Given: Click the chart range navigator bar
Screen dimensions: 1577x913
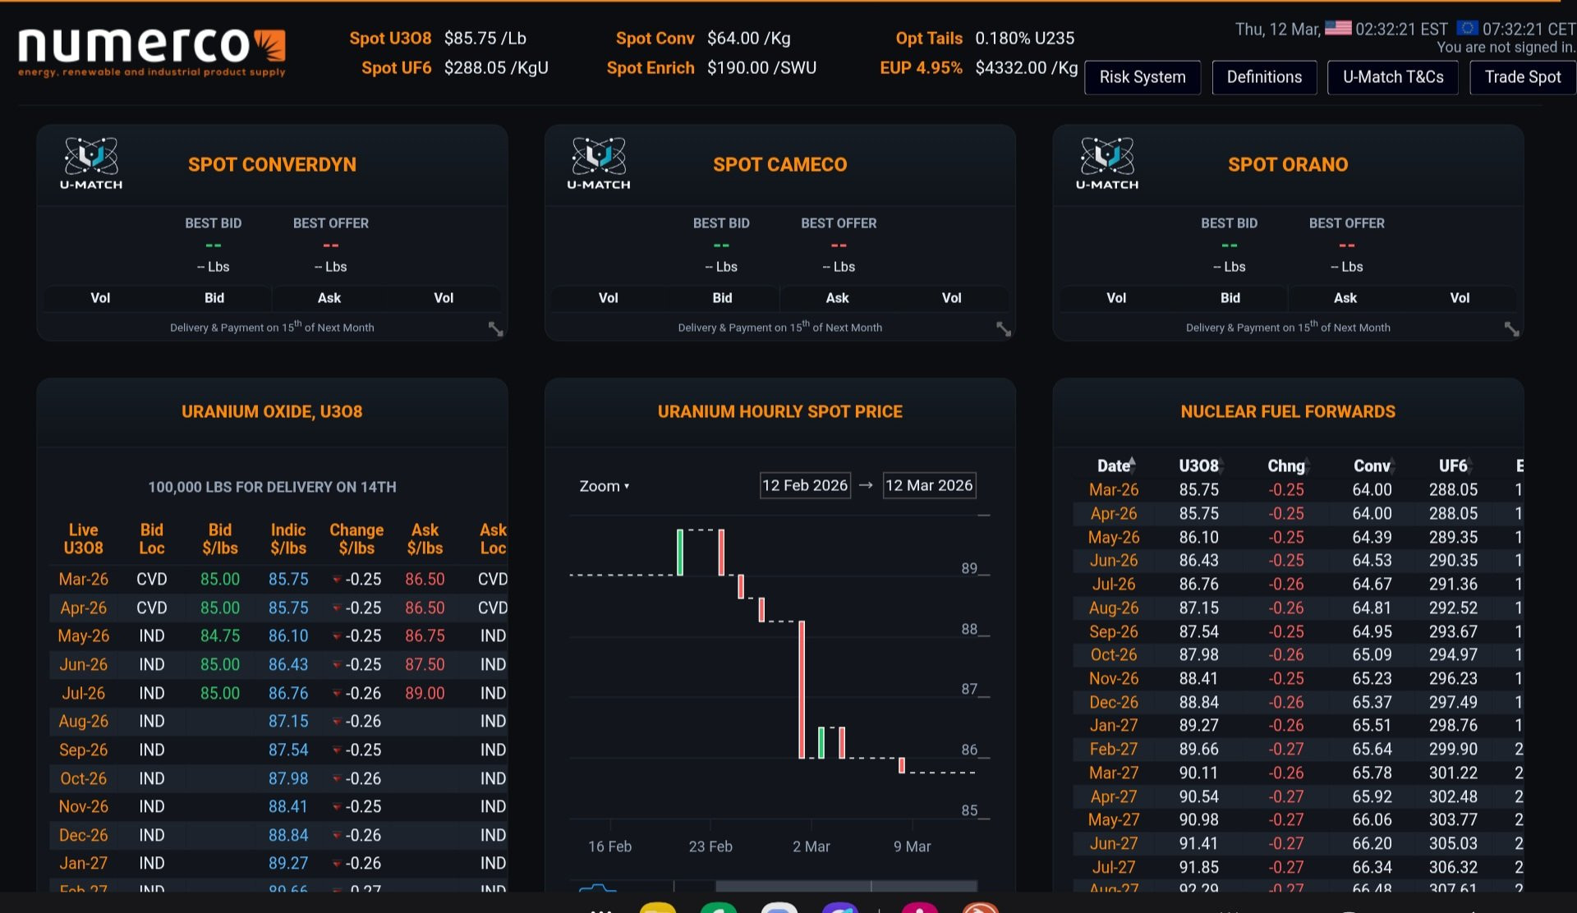Looking at the screenshot, I should 846,887.
